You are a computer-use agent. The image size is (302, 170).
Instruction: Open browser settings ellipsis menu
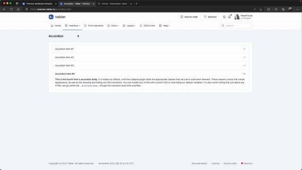298,9
